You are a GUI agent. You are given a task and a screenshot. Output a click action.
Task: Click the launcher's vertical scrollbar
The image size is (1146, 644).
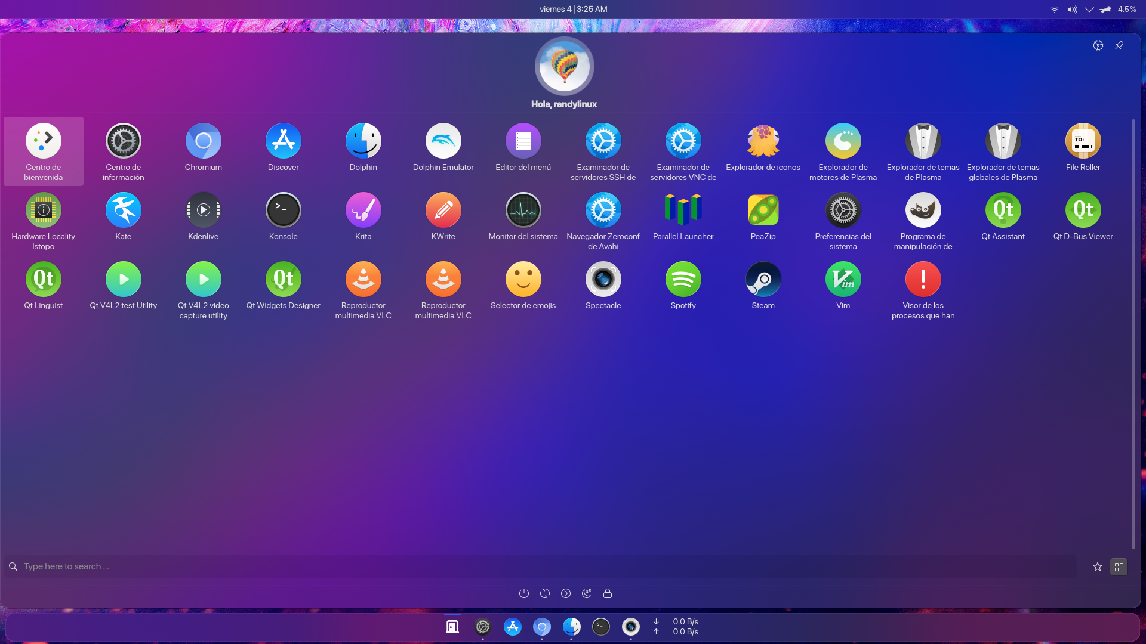[x=1133, y=334]
